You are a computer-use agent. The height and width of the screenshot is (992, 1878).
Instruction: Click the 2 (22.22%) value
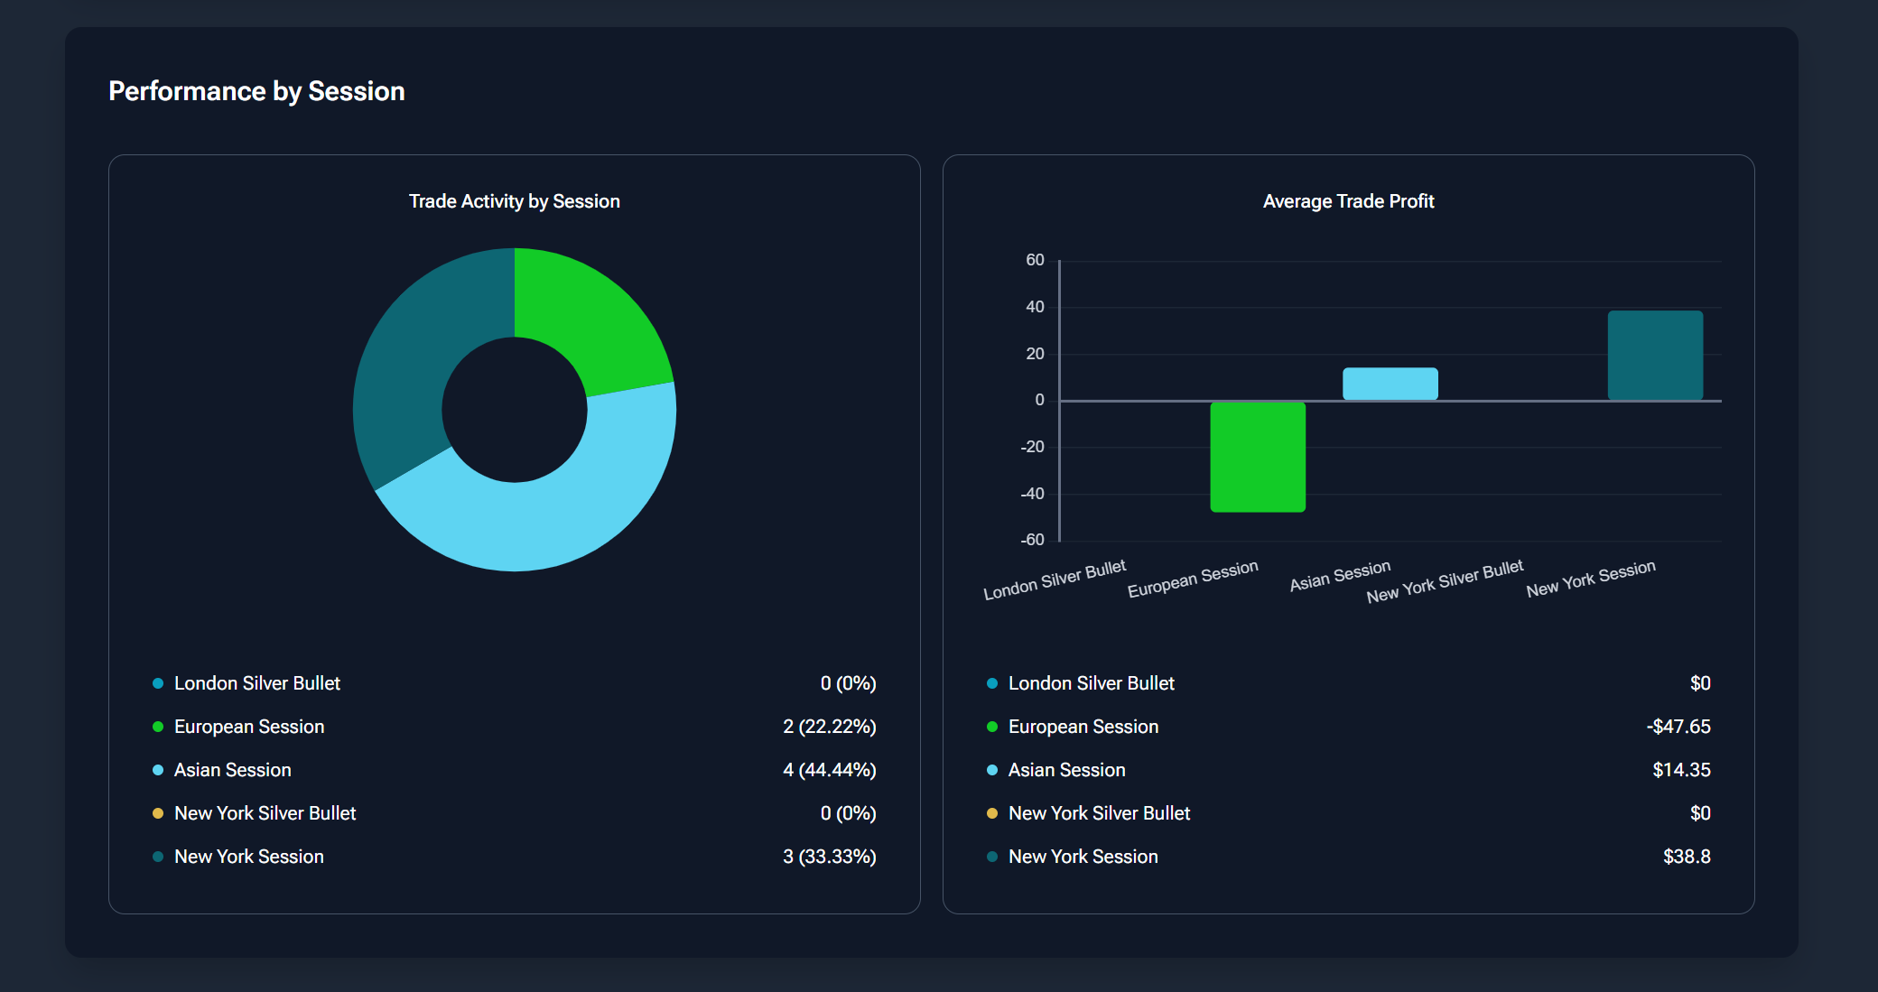pos(830,727)
